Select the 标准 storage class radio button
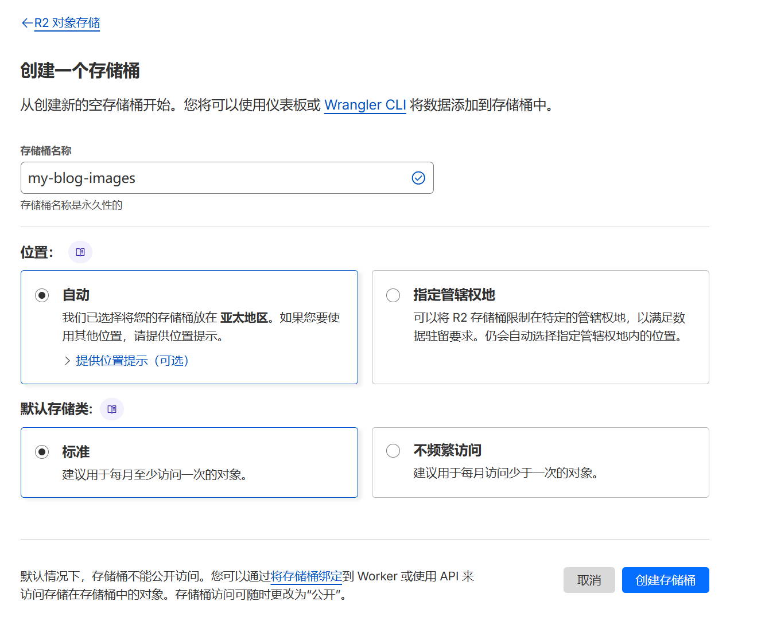This screenshot has width=769, height=644. point(42,452)
